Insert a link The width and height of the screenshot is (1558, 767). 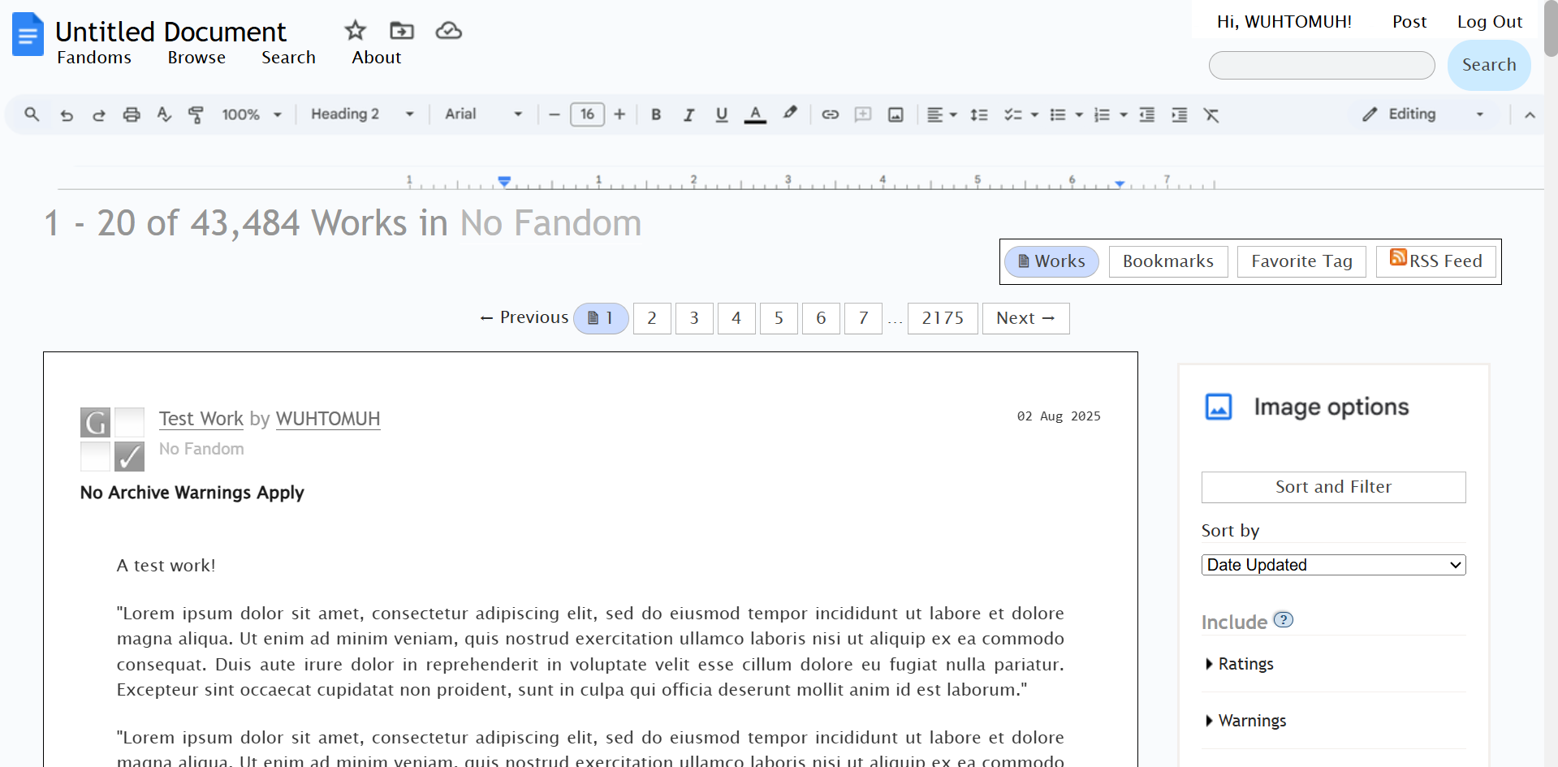click(830, 114)
